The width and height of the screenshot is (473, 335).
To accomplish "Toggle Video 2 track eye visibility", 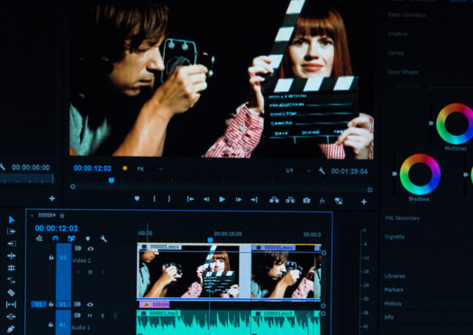I will click(x=91, y=248).
